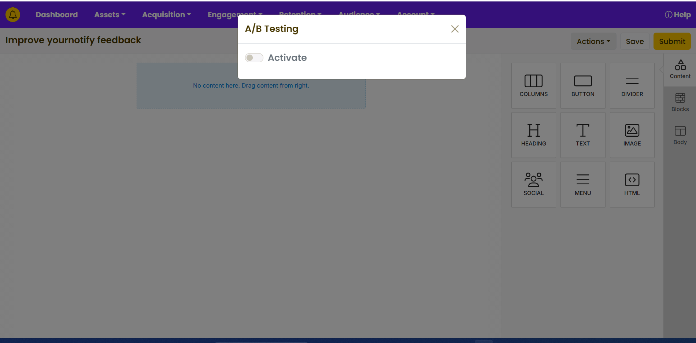696x343 pixels.
Task: Select the Button content block
Action: pyautogui.click(x=582, y=85)
